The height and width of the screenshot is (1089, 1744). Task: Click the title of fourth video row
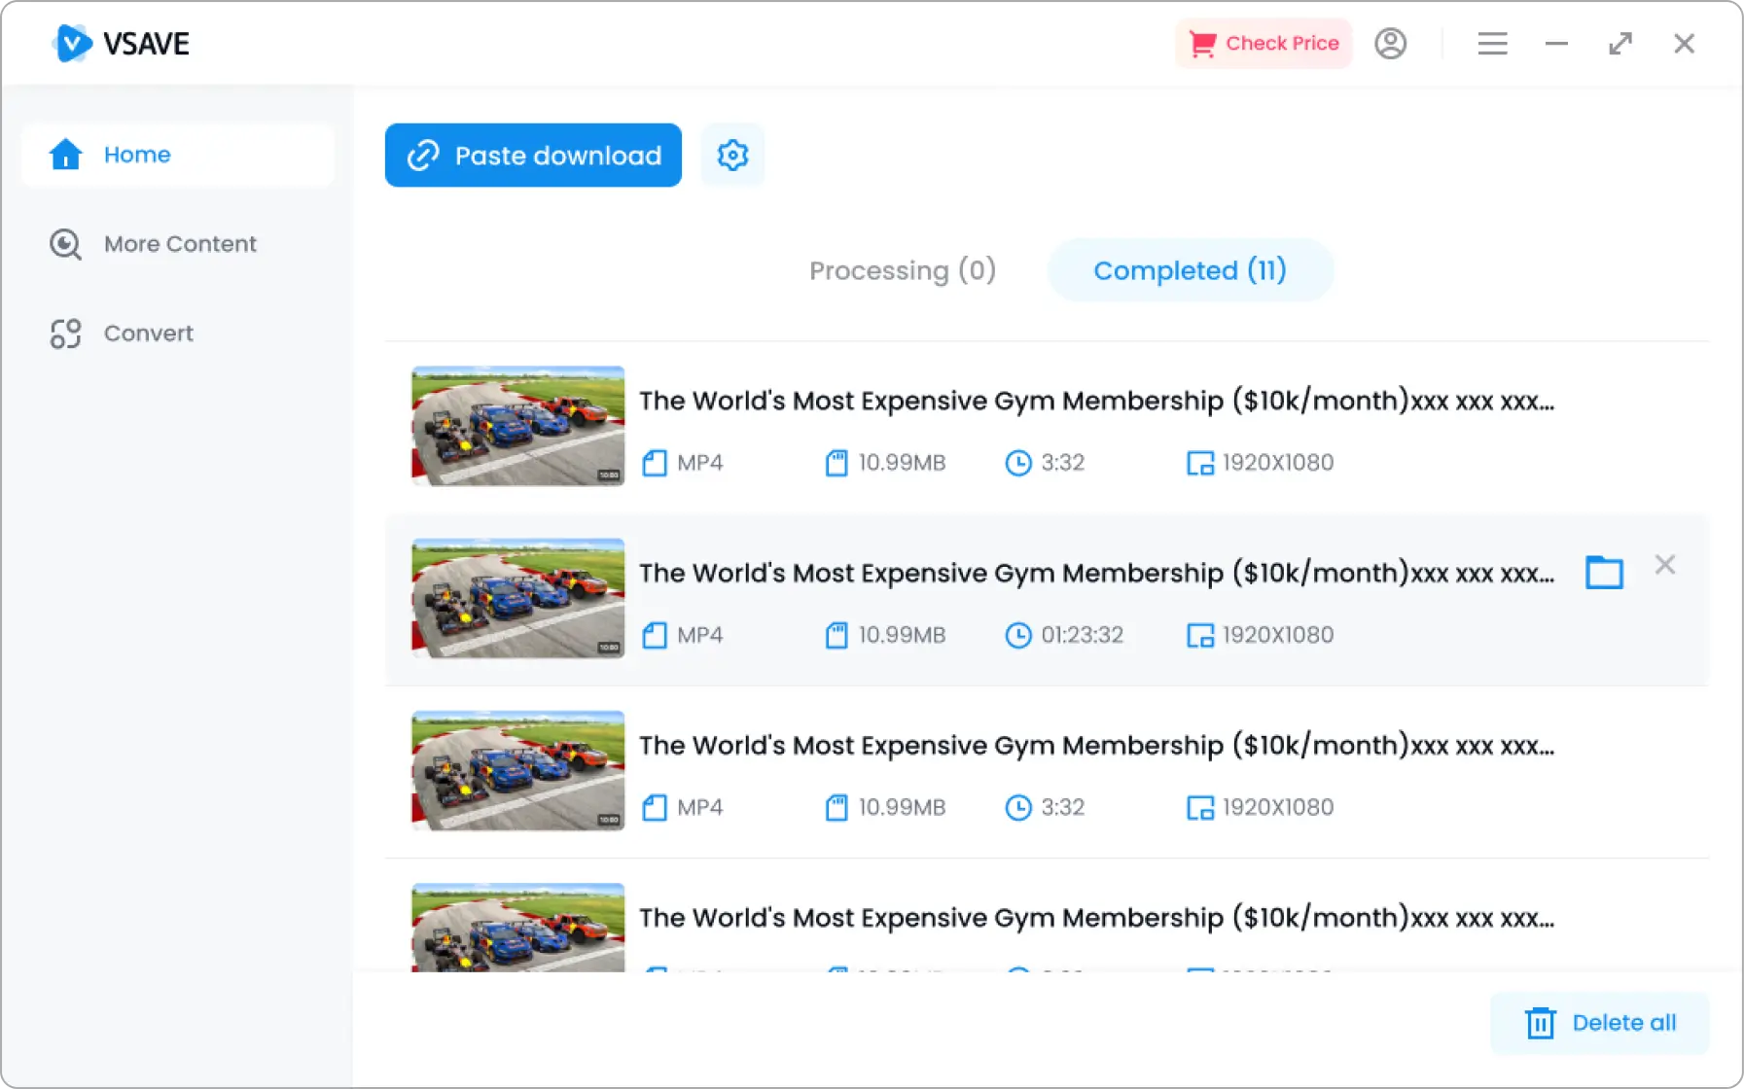coord(1096,917)
